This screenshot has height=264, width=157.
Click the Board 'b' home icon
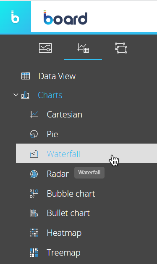[x=15, y=17]
